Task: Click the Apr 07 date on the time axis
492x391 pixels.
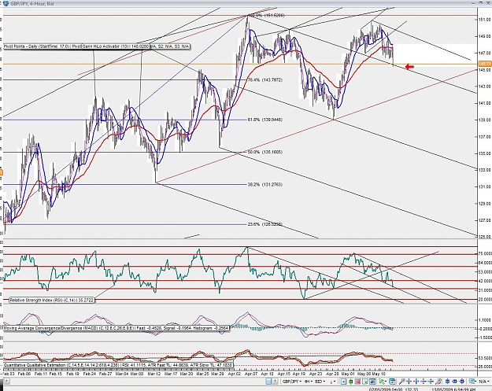Action: 250,374
